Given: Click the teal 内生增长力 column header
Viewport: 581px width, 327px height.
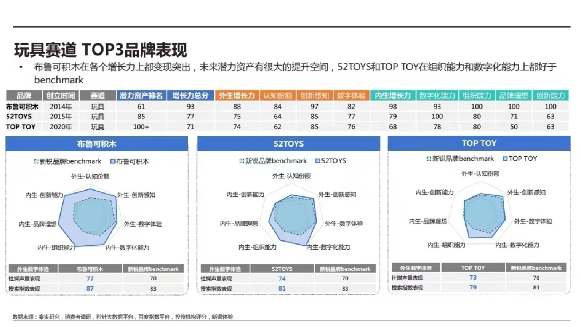Looking at the screenshot, I should (x=393, y=96).
